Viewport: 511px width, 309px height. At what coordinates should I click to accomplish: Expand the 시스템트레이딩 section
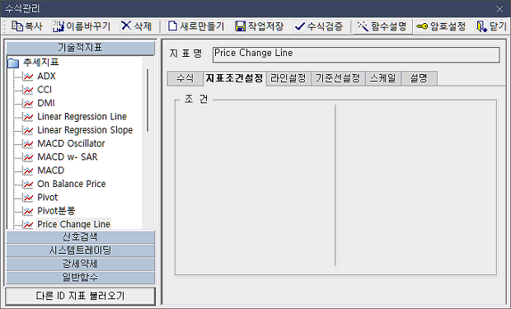click(x=80, y=250)
